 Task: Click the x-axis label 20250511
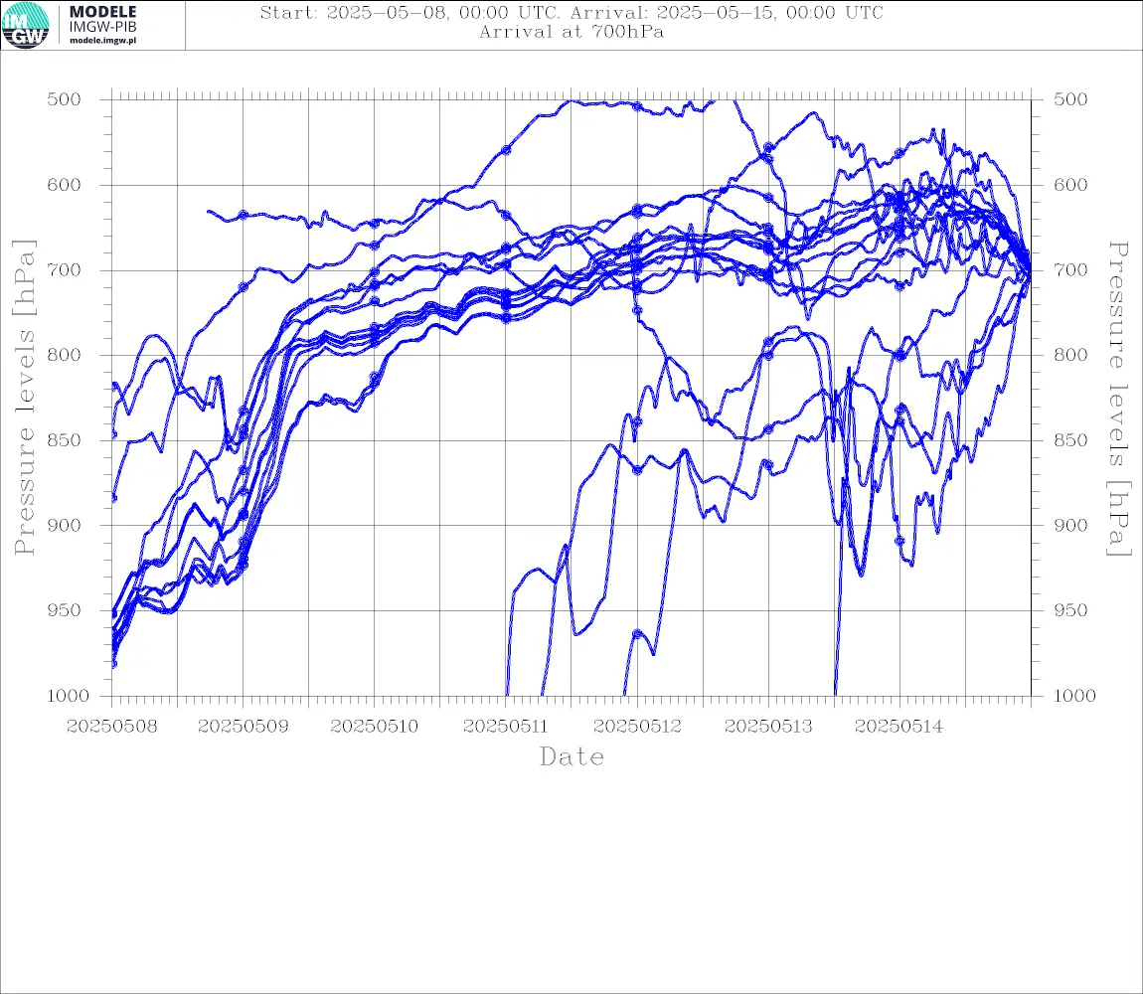[x=505, y=727]
